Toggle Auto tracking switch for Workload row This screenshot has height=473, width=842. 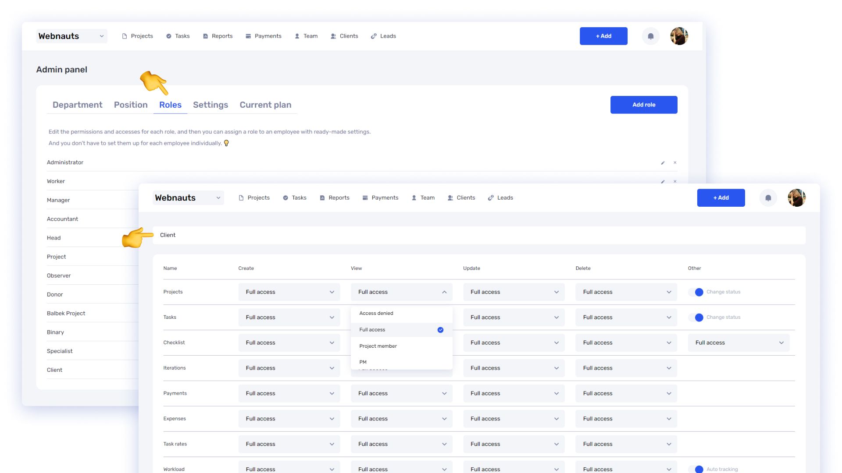coord(696,469)
